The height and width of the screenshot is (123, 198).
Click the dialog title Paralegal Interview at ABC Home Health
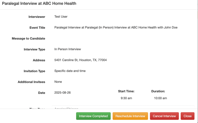click(x=39, y=4)
